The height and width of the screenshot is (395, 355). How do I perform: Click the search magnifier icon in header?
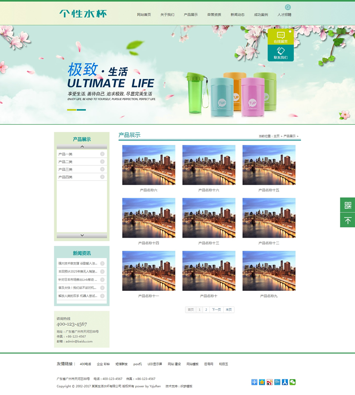tap(288, 7)
